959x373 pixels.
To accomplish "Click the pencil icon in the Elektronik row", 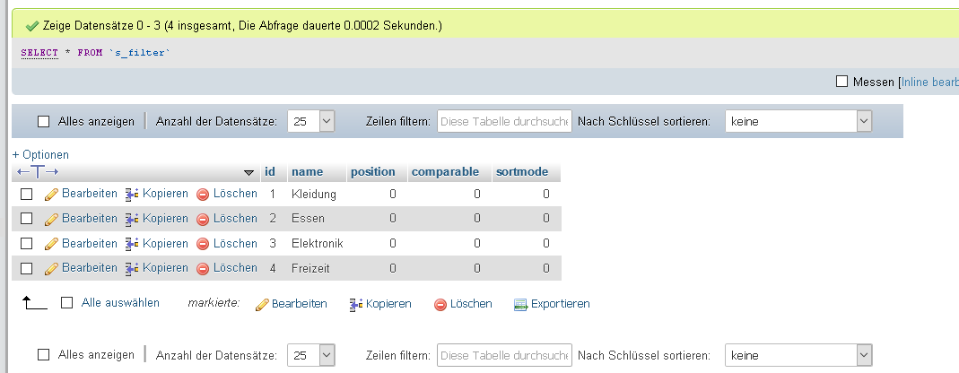I will [x=51, y=244].
